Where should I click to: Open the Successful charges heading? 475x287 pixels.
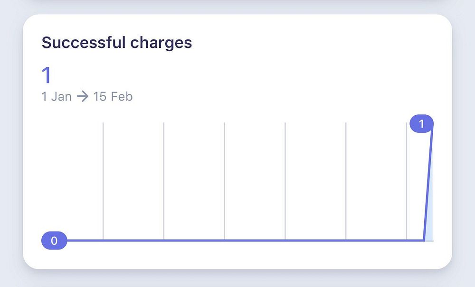(117, 43)
